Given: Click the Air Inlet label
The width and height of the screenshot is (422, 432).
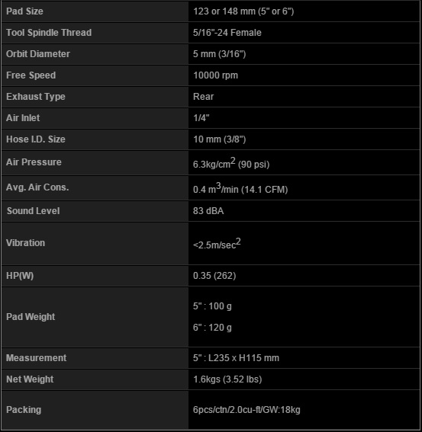Looking at the screenshot, I should (x=23, y=118).
